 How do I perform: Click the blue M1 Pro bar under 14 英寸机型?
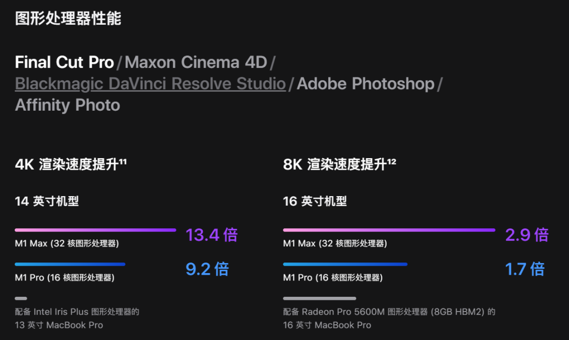(x=70, y=264)
